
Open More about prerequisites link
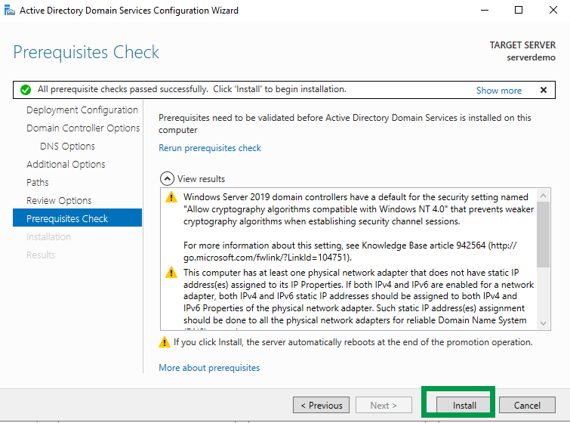(209, 368)
